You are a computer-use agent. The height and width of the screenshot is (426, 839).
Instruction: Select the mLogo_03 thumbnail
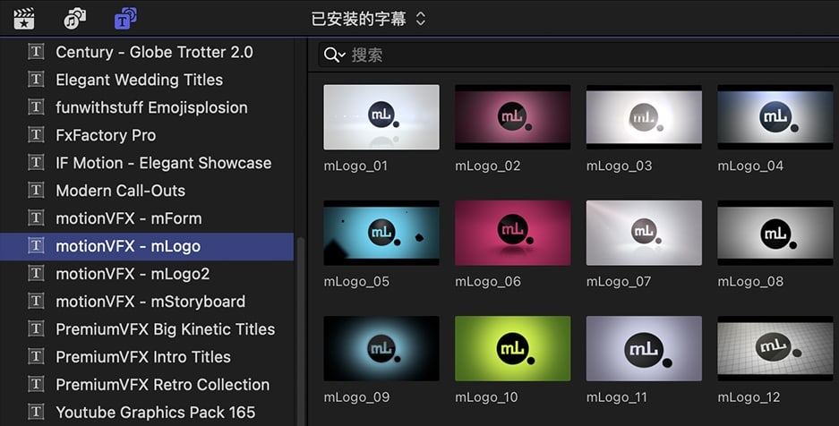(x=644, y=117)
